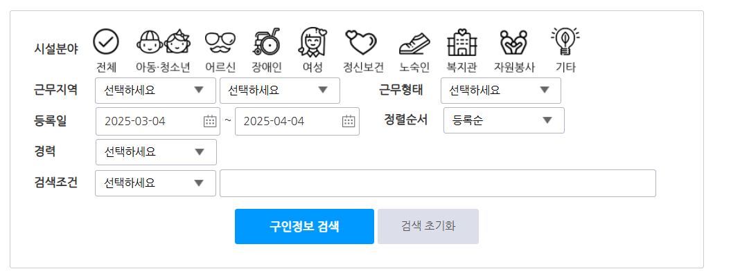The height and width of the screenshot is (278, 731).
Task: Expand the 정렬순서 등록순 dropdown
Action: pos(504,120)
